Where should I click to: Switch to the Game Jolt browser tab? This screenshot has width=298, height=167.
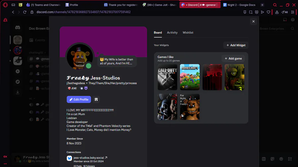(160, 5)
